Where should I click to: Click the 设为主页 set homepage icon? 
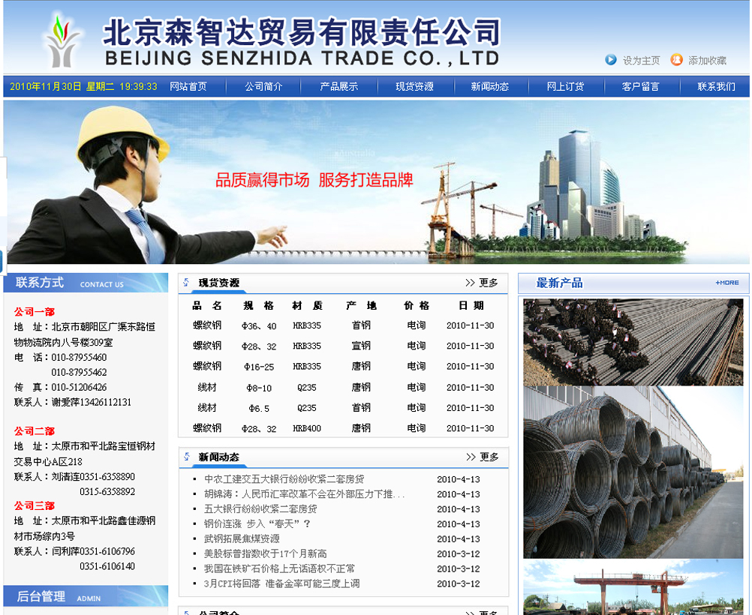[x=611, y=60]
